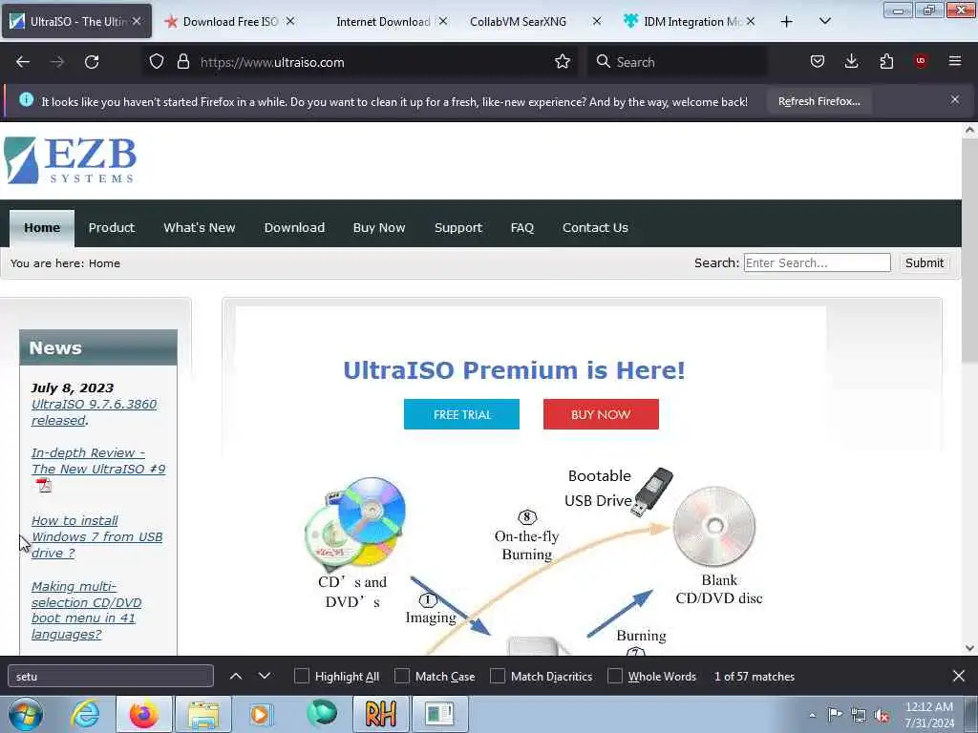Submit the site search
This screenshot has width=978, height=733.
[x=924, y=263]
